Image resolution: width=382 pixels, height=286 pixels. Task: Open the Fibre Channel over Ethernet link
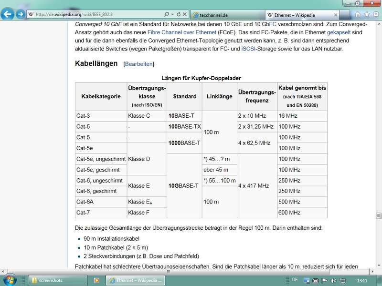point(182,32)
